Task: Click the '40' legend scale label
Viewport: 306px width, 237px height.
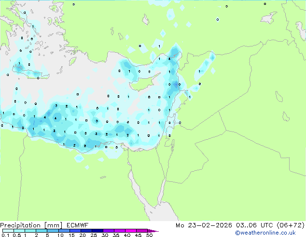Action: click(127, 235)
